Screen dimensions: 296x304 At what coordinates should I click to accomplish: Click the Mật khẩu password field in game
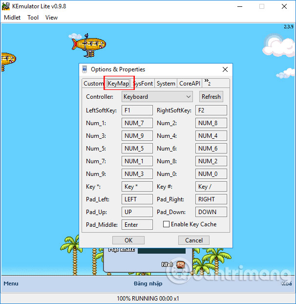[x=162, y=251]
